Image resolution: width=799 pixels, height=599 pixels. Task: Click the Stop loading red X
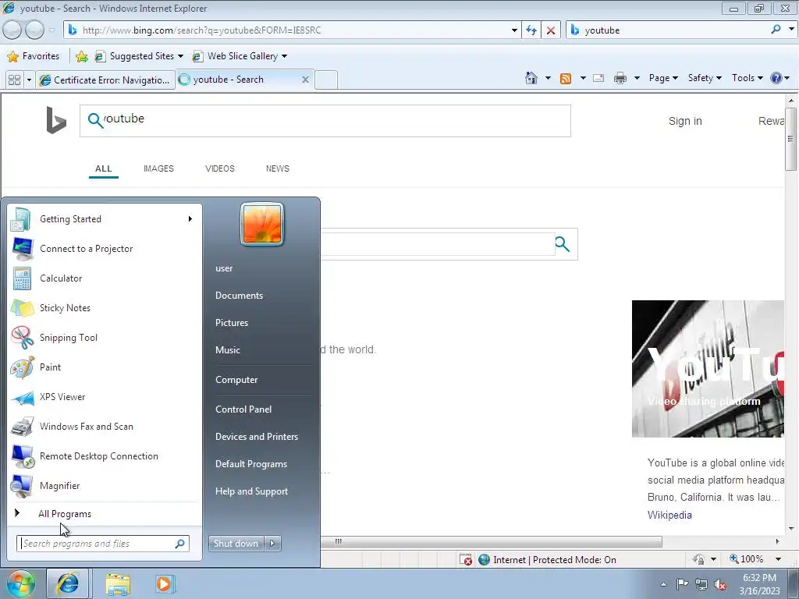pyautogui.click(x=550, y=30)
